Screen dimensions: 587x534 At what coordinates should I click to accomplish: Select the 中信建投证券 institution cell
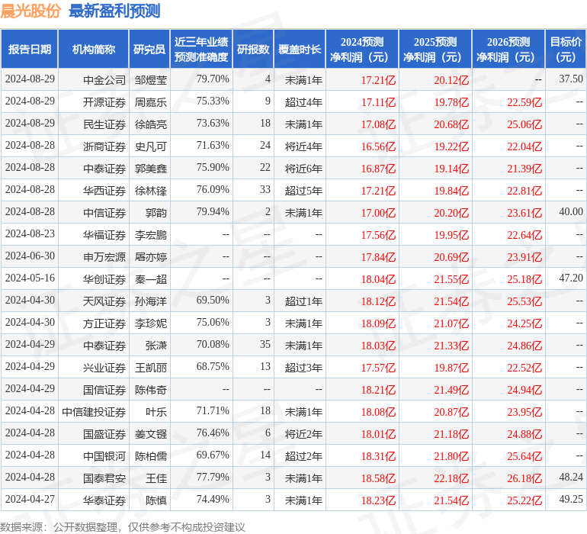click(x=94, y=411)
